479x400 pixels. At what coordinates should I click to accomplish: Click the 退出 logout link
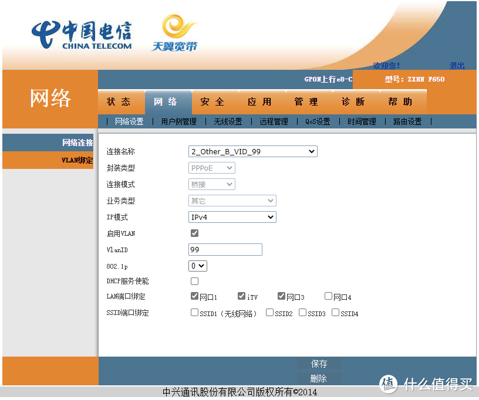click(x=457, y=66)
